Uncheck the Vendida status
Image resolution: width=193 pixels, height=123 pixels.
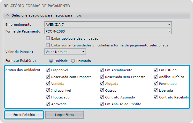[48, 84]
